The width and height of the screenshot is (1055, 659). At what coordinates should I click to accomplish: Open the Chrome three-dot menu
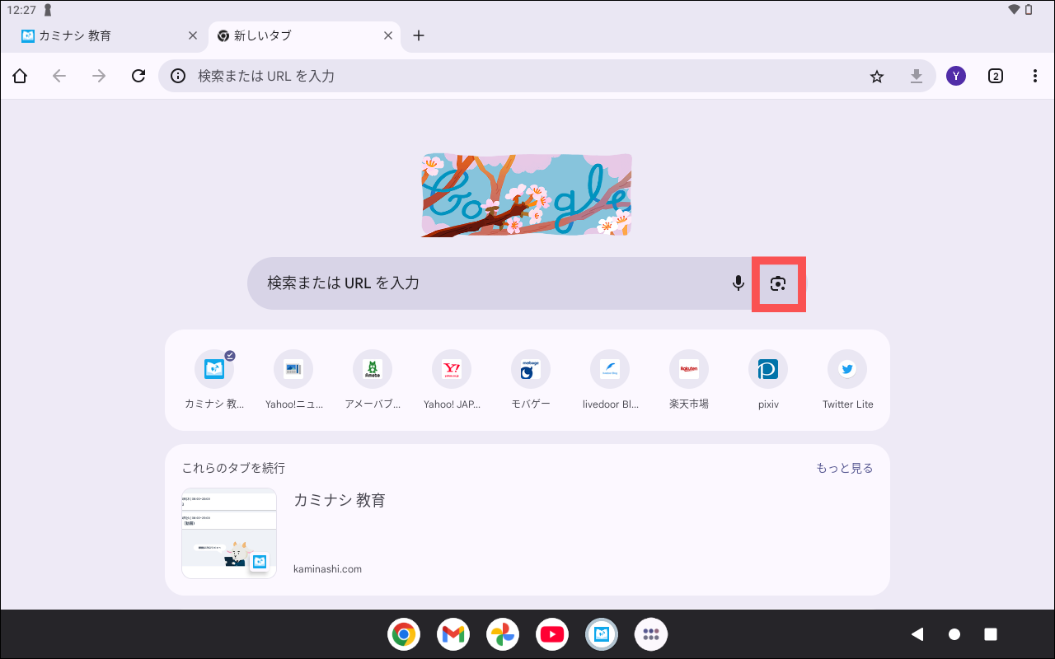click(1035, 76)
